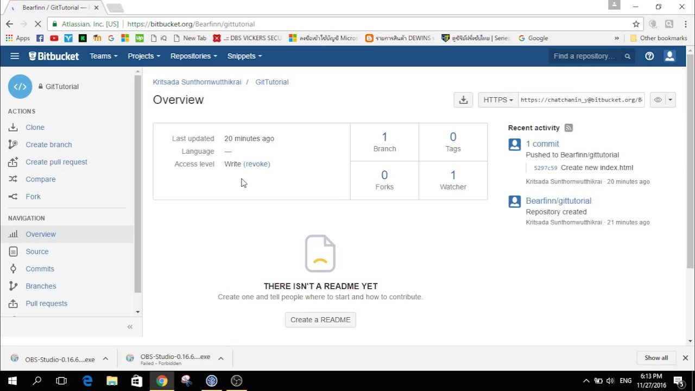Open the Facebook bookmark icon
This screenshot has width=695, height=391.
coord(40,38)
